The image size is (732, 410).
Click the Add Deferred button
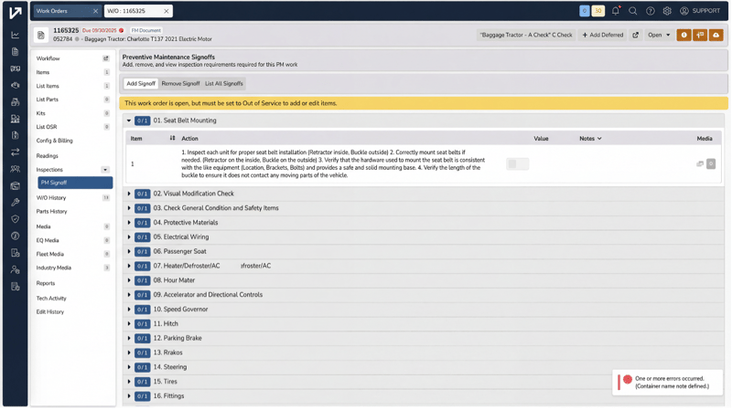click(603, 35)
